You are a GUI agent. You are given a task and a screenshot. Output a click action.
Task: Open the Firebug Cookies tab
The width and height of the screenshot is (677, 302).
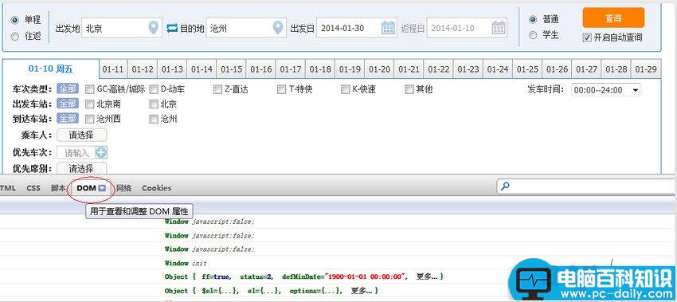point(156,188)
